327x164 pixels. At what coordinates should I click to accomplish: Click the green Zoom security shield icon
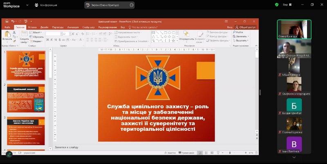[277, 4]
